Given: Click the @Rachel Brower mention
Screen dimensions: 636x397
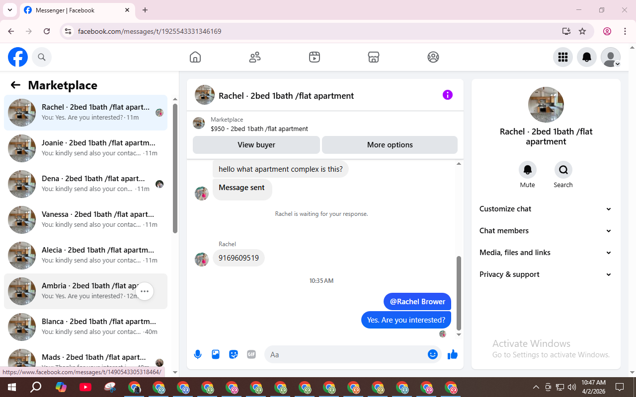Looking at the screenshot, I should (x=417, y=302).
